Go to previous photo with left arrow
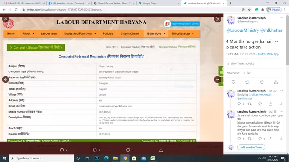Image resolution: width=289 pixels, height=162 pixels. click(x=6, y=80)
